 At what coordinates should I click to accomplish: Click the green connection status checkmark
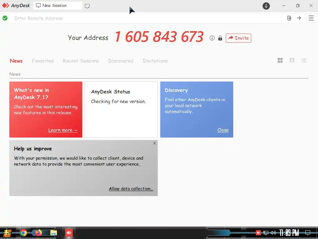[5, 18]
